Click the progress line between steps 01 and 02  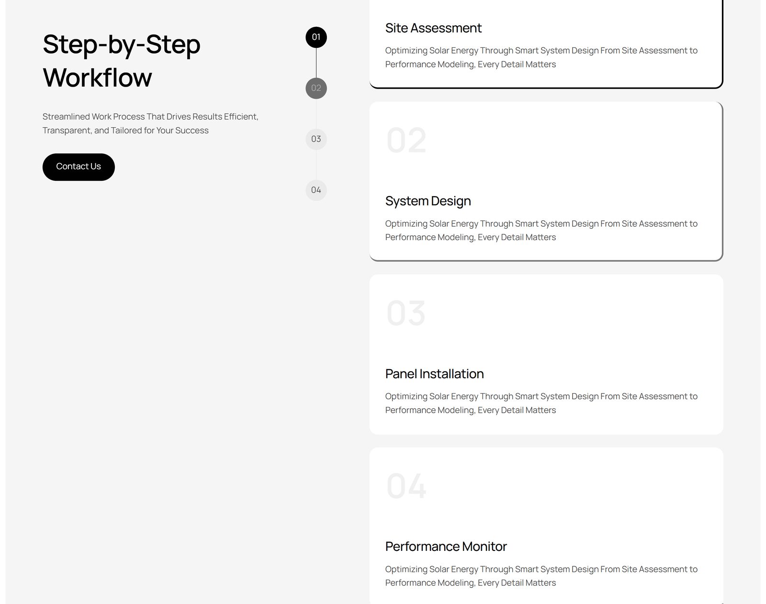pos(316,63)
